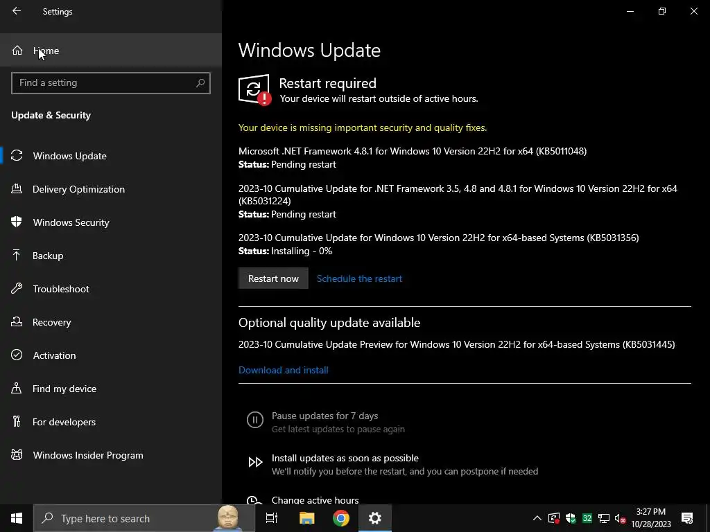Click the KB5011048 .NET Framework update text

(413, 151)
